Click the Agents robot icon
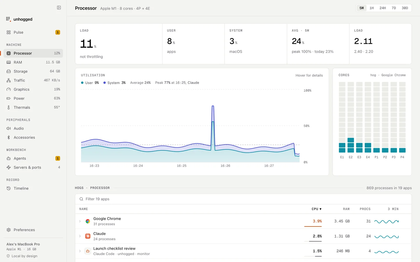The height and width of the screenshot is (262, 420). [x=8, y=158]
